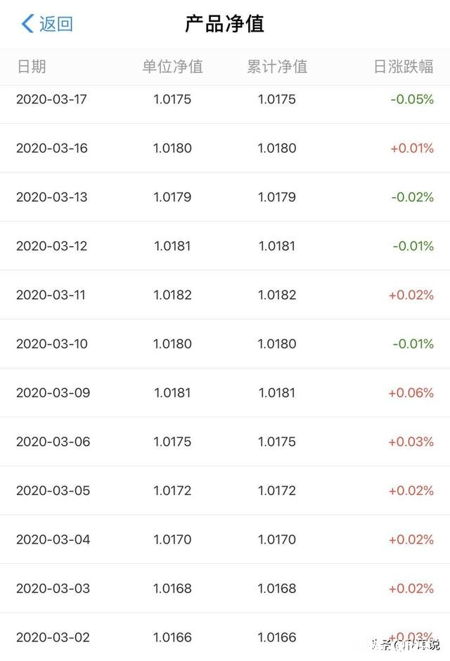
Task: Click the 单位净值 column header
Action: pos(175,67)
